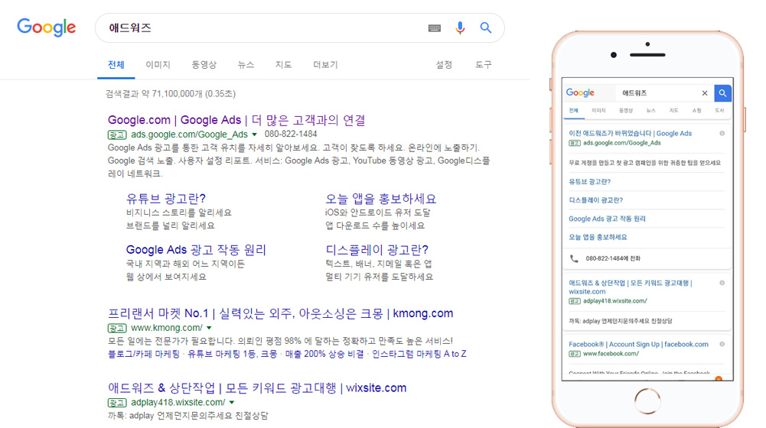Click the Google logo on desktop results
766x428 pixels.
click(47, 28)
